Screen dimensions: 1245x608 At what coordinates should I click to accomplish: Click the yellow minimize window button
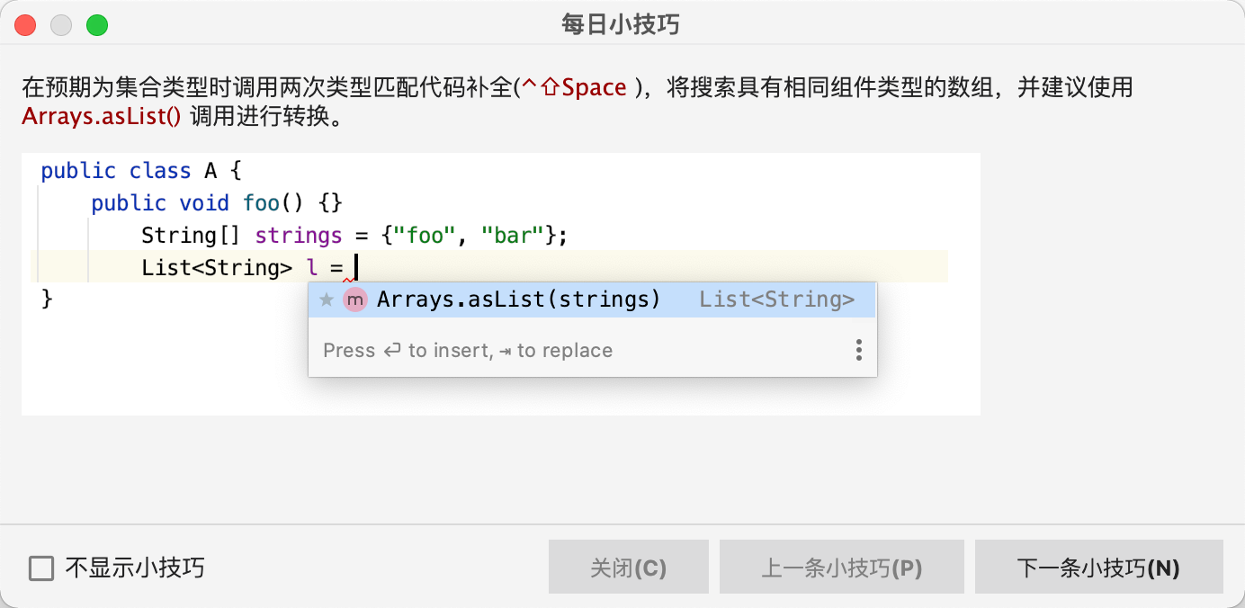click(61, 25)
